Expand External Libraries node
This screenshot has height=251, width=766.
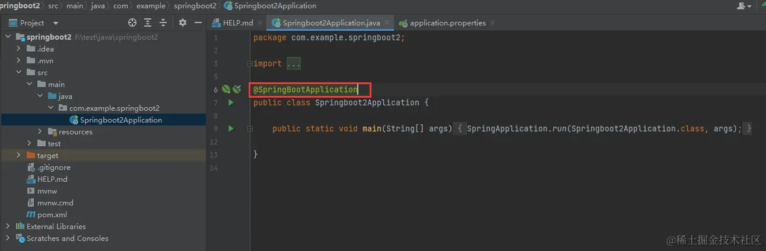coord(9,226)
